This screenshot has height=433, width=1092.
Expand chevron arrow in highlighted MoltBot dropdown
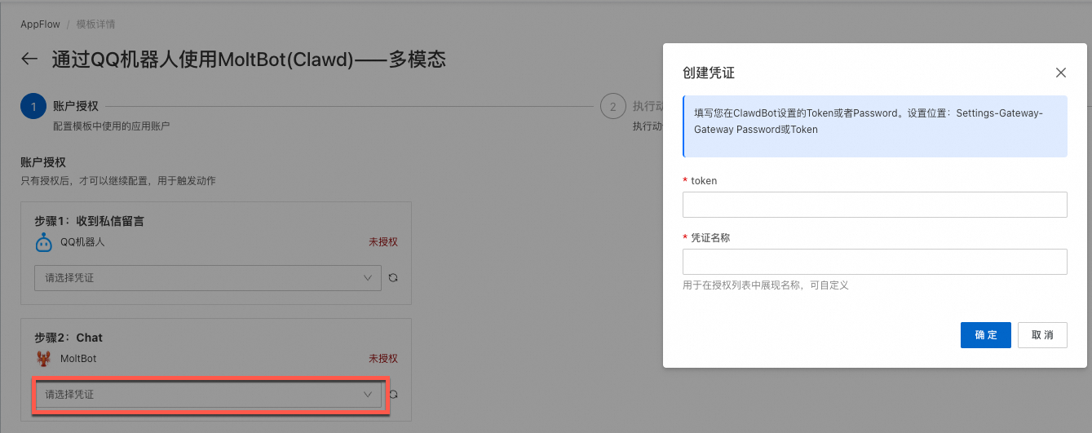[368, 395]
